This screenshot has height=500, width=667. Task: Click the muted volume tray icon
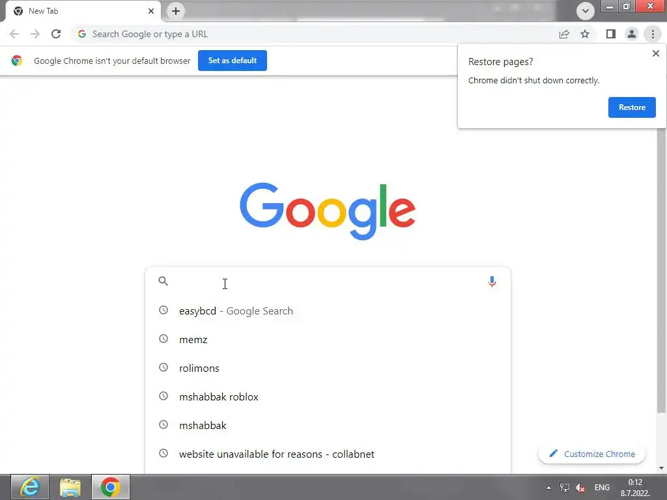click(x=580, y=488)
